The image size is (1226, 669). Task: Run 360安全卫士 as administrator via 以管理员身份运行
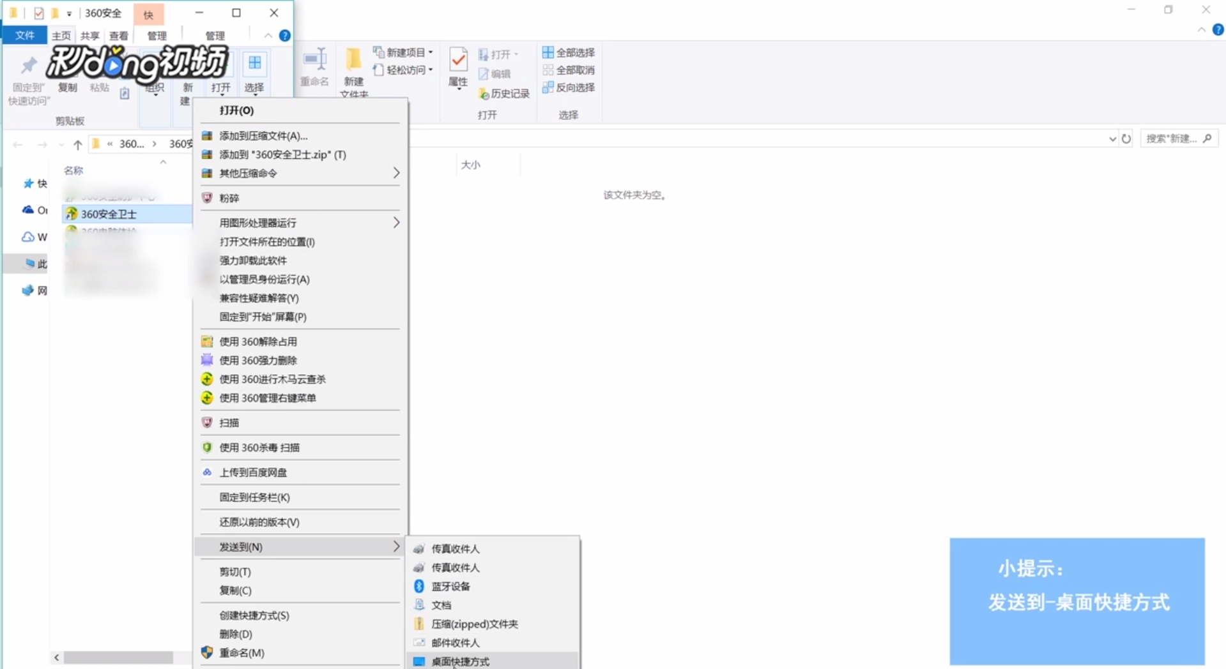coord(264,279)
